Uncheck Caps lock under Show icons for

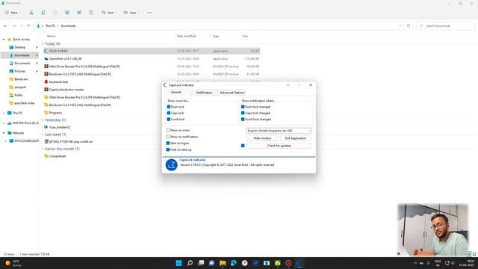(169, 113)
